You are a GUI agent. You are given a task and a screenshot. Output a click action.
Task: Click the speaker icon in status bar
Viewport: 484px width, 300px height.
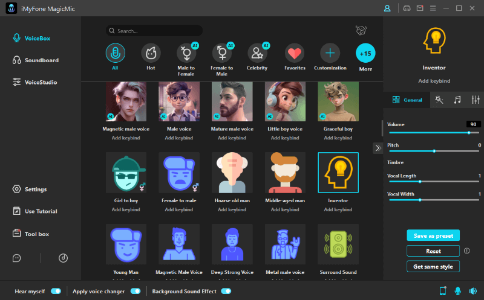click(x=473, y=291)
